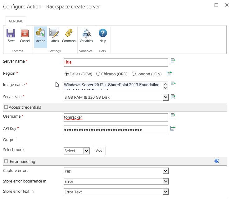Viewport: 231px width, 199px height.
Task: Select the Windows Server 2012 image entry
Action: coord(111,85)
